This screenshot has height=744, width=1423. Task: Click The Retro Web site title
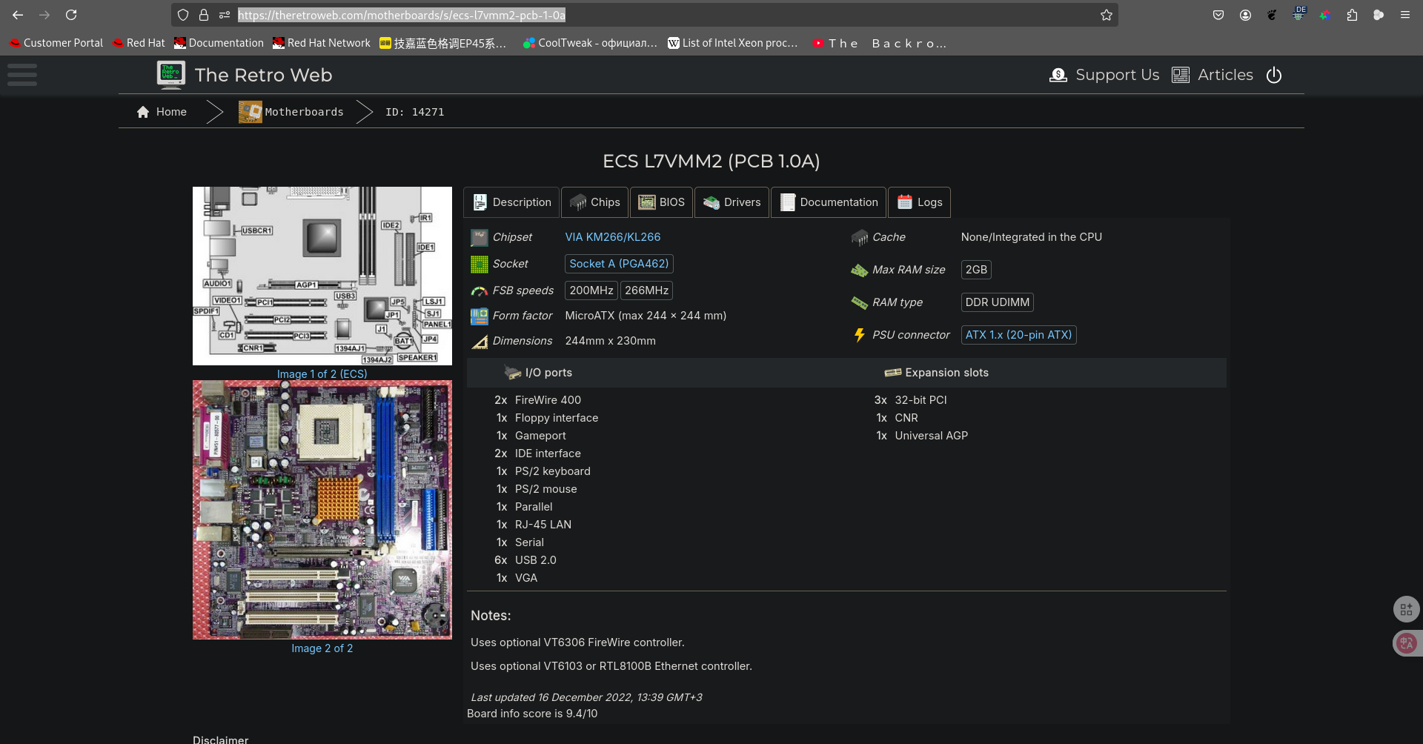(x=264, y=75)
